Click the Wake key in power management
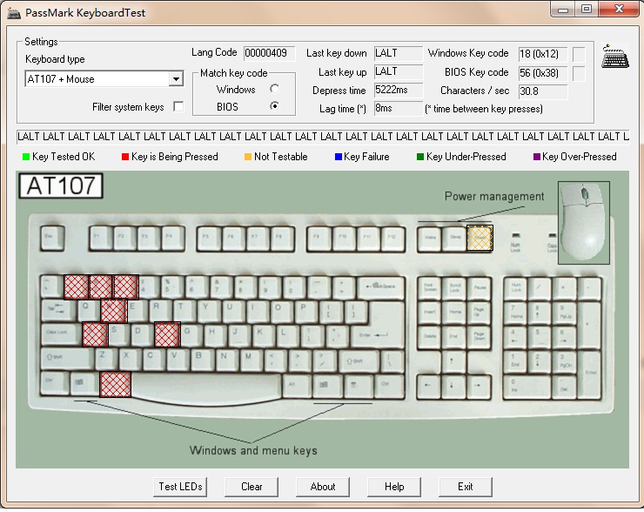The image size is (644, 512). point(429,239)
